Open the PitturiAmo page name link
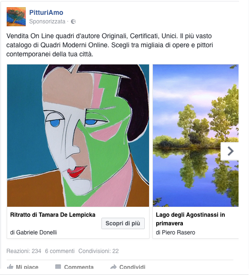This screenshot has height=275, width=250. coord(46,12)
